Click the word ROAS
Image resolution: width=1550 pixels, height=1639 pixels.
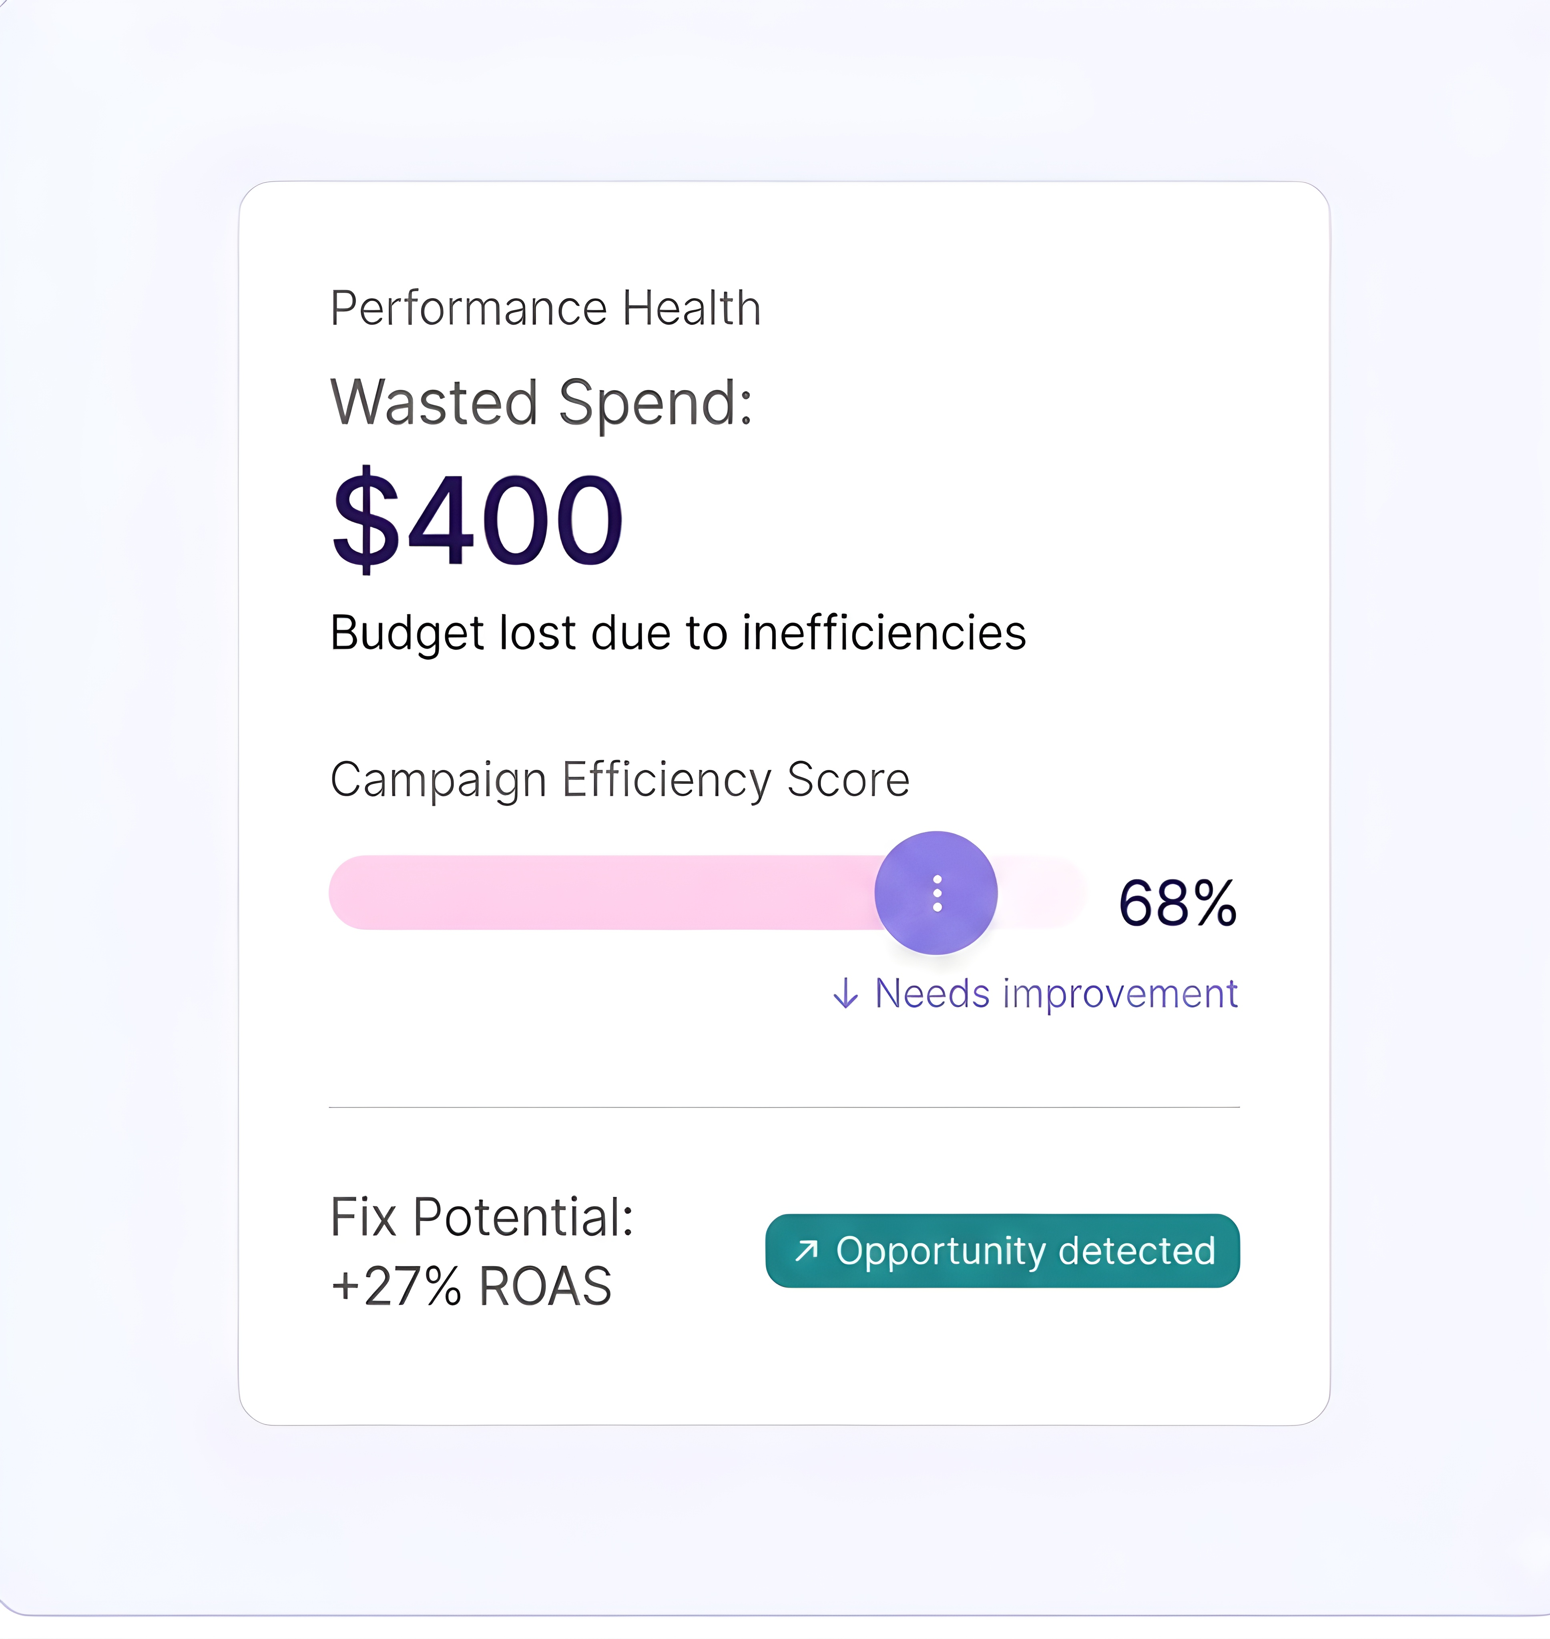coord(545,1286)
